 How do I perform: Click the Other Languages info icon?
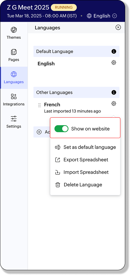(114, 92)
